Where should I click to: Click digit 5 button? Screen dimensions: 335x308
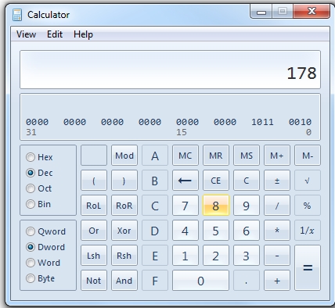pos(216,231)
